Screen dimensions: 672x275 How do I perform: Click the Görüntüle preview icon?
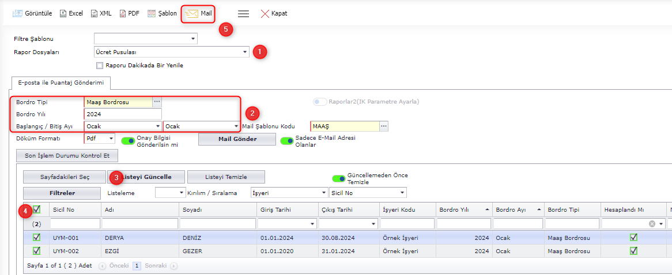tap(17, 13)
